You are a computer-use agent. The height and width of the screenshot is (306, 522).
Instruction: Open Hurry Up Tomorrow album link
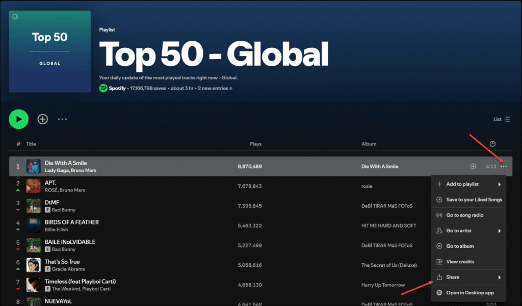click(x=383, y=285)
